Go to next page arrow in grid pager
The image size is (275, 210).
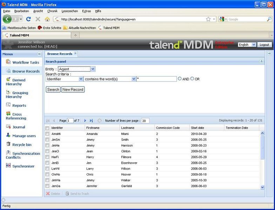tap(85, 120)
